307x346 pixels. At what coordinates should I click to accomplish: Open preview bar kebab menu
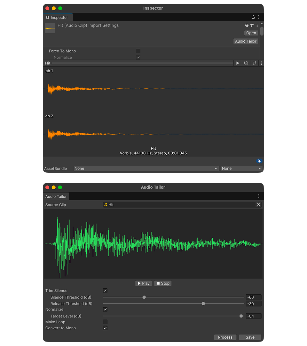[261, 63]
